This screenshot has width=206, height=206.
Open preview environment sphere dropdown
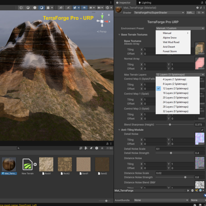(x=202, y=191)
